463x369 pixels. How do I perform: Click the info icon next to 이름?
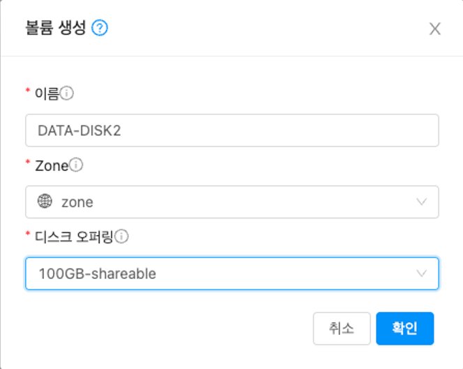pos(68,92)
